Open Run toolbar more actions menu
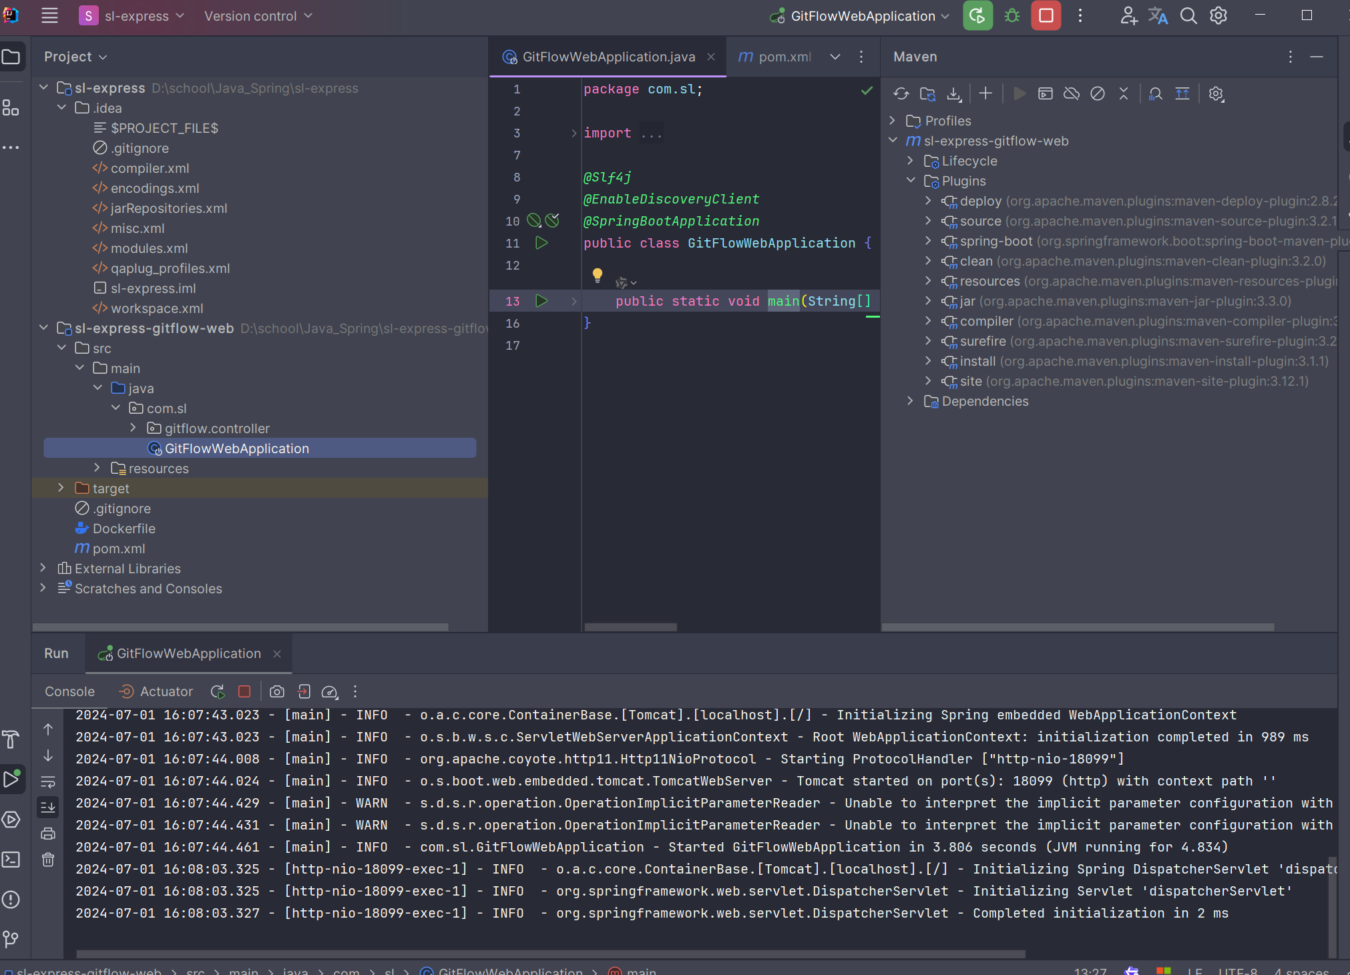 coord(355,692)
